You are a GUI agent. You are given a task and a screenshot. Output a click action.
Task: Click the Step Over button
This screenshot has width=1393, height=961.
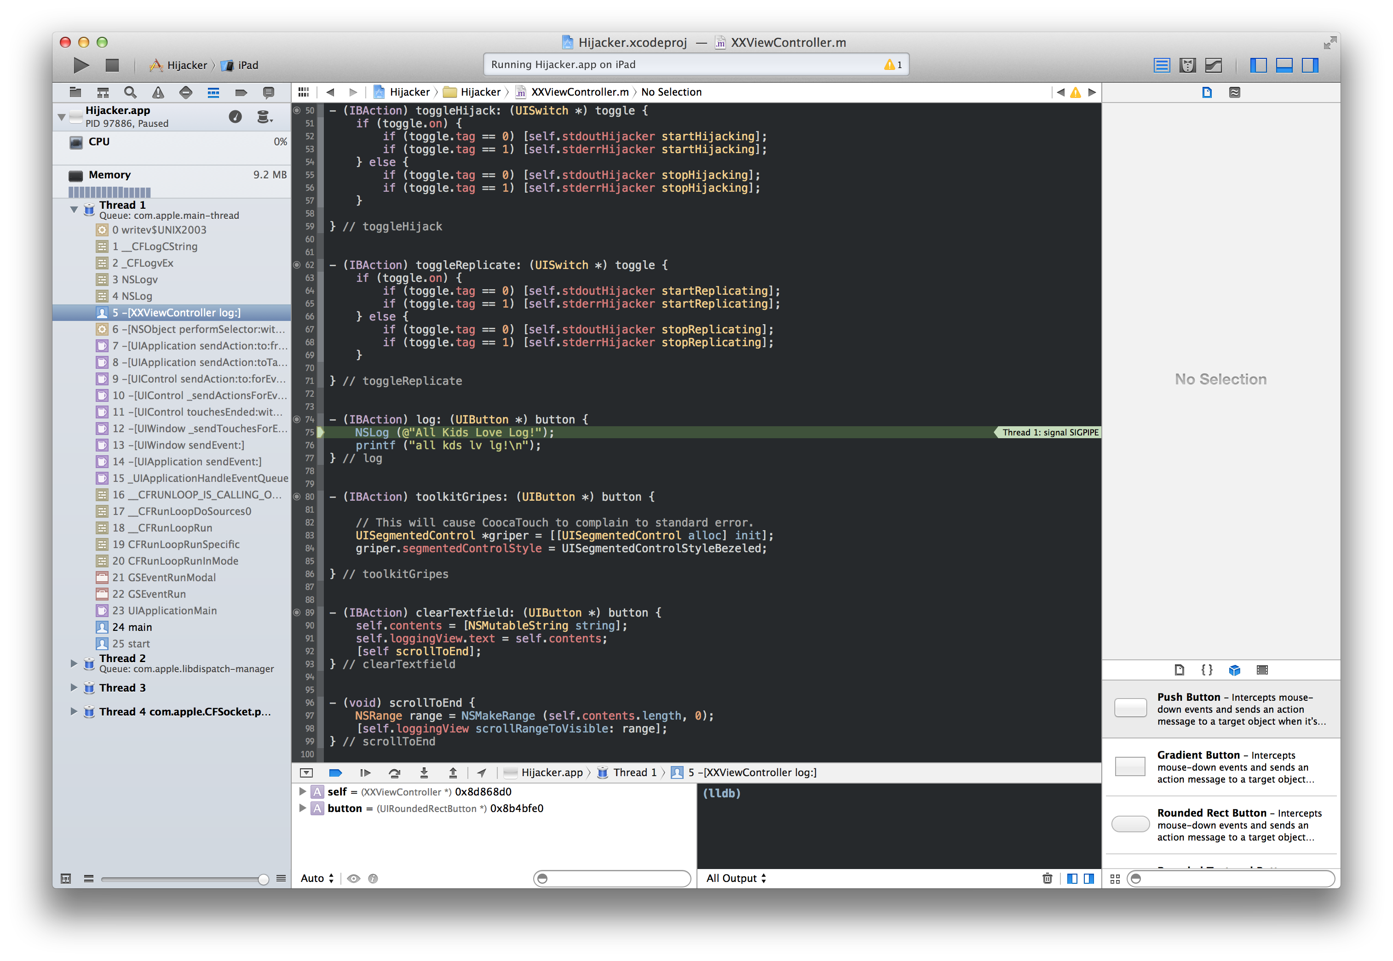(394, 772)
